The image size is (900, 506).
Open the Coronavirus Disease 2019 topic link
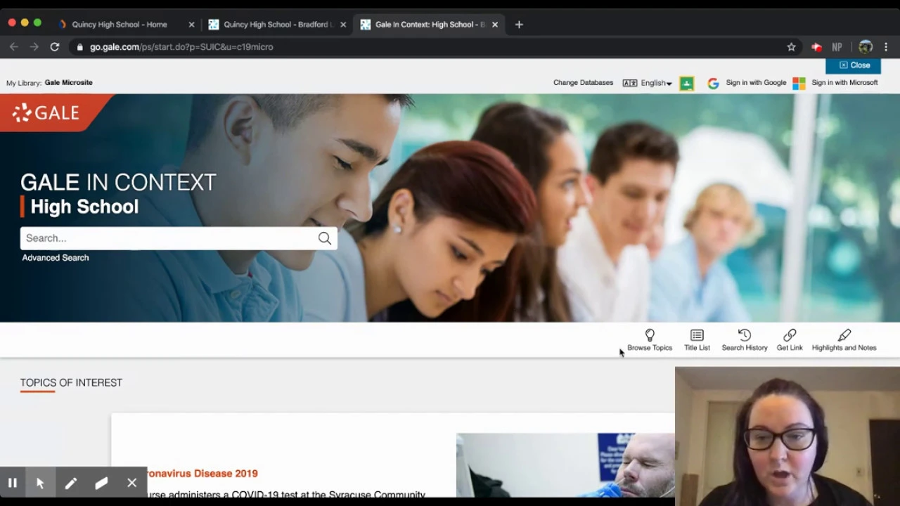202,474
